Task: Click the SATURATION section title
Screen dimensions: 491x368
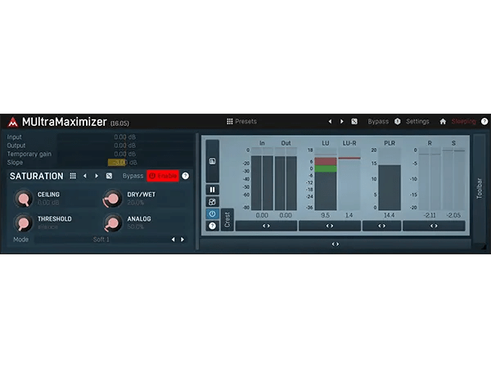Action: [37, 176]
